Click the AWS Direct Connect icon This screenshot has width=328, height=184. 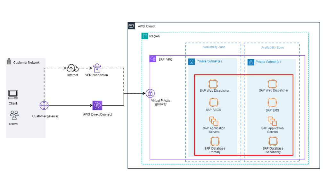[x=97, y=105]
